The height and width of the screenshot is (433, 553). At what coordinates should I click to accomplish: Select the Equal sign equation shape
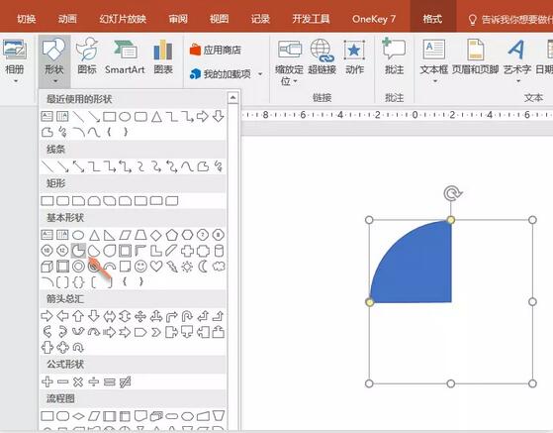pos(110,381)
